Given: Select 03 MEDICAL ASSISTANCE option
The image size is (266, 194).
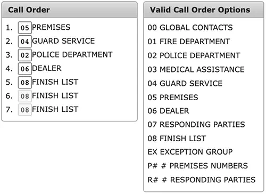Looking at the screenshot, I should [196, 69].
